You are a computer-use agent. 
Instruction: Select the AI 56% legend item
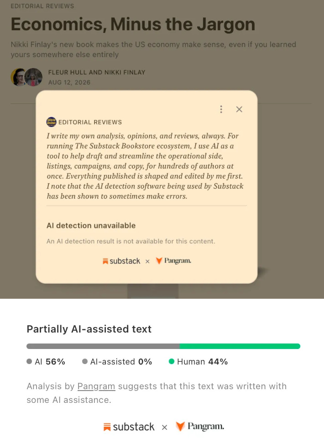pyautogui.click(x=46, y=362)
